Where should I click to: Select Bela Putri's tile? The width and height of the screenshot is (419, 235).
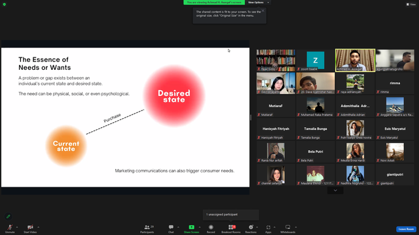coord(316,152)
